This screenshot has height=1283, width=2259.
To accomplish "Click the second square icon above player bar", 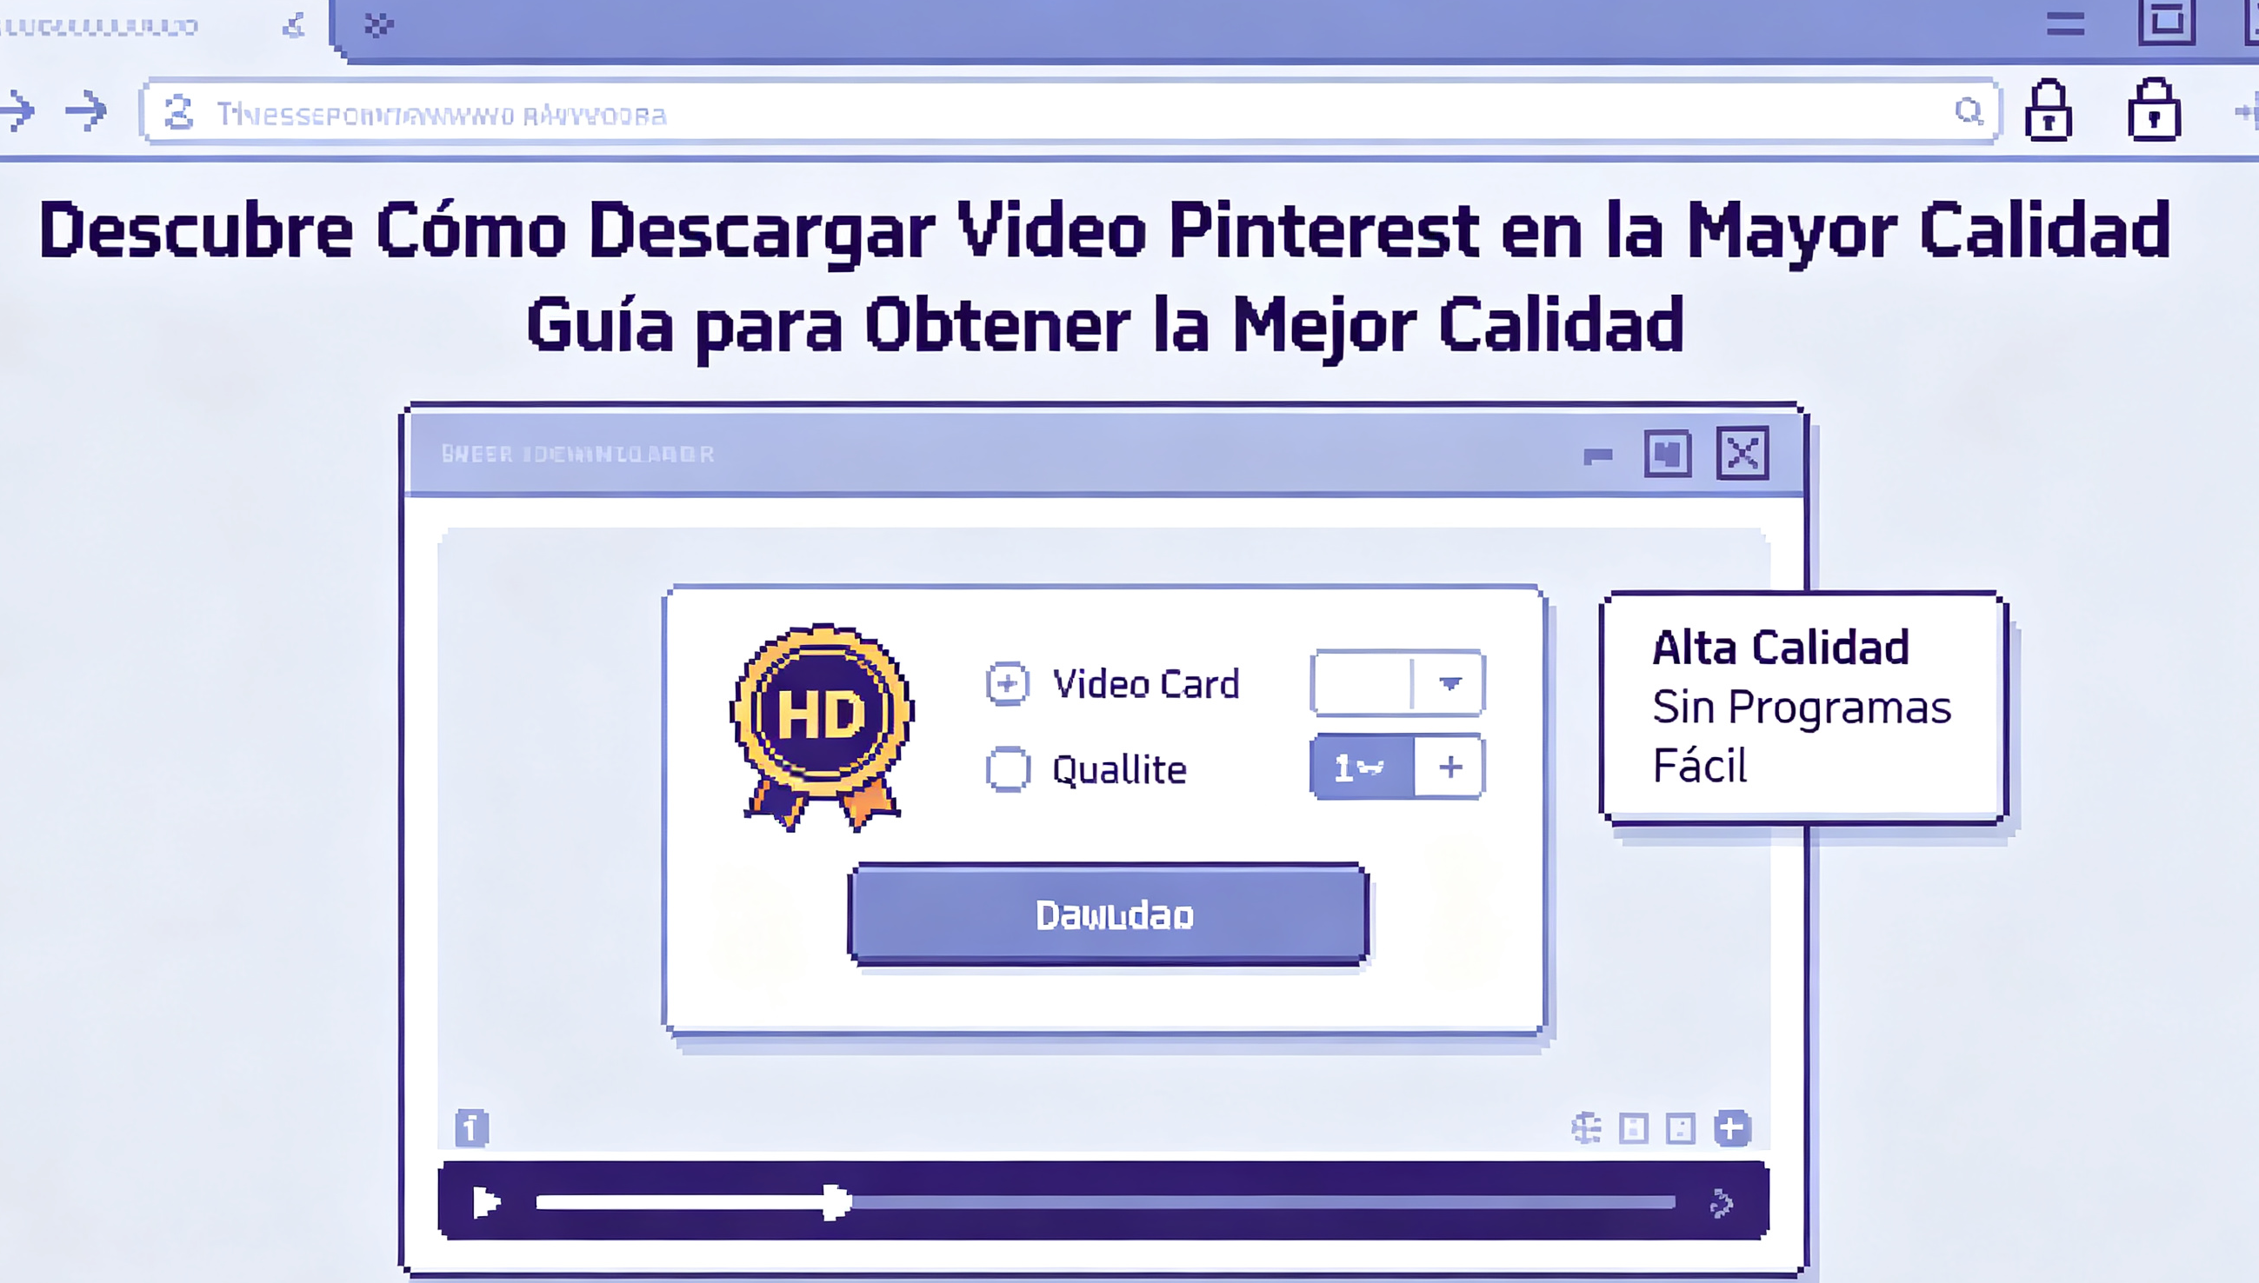I will pyautogui.click(x=1680, y=1129).
